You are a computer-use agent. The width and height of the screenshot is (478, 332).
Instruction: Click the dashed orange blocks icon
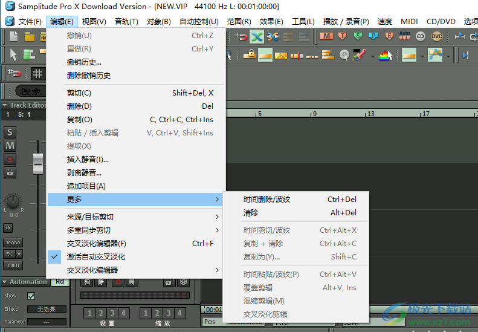coord(312,56)
